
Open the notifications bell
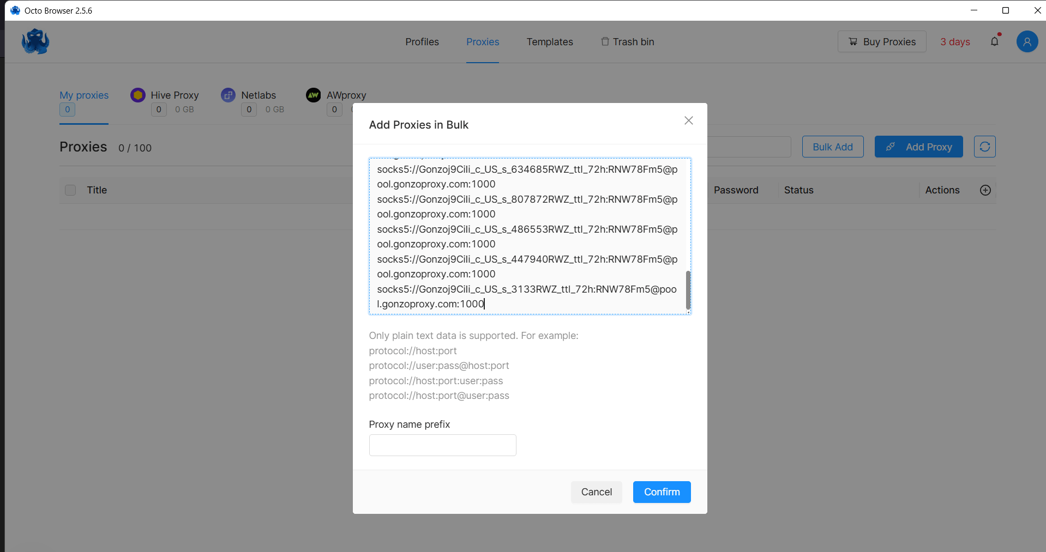pyautogui.click(x=994, y=41)
